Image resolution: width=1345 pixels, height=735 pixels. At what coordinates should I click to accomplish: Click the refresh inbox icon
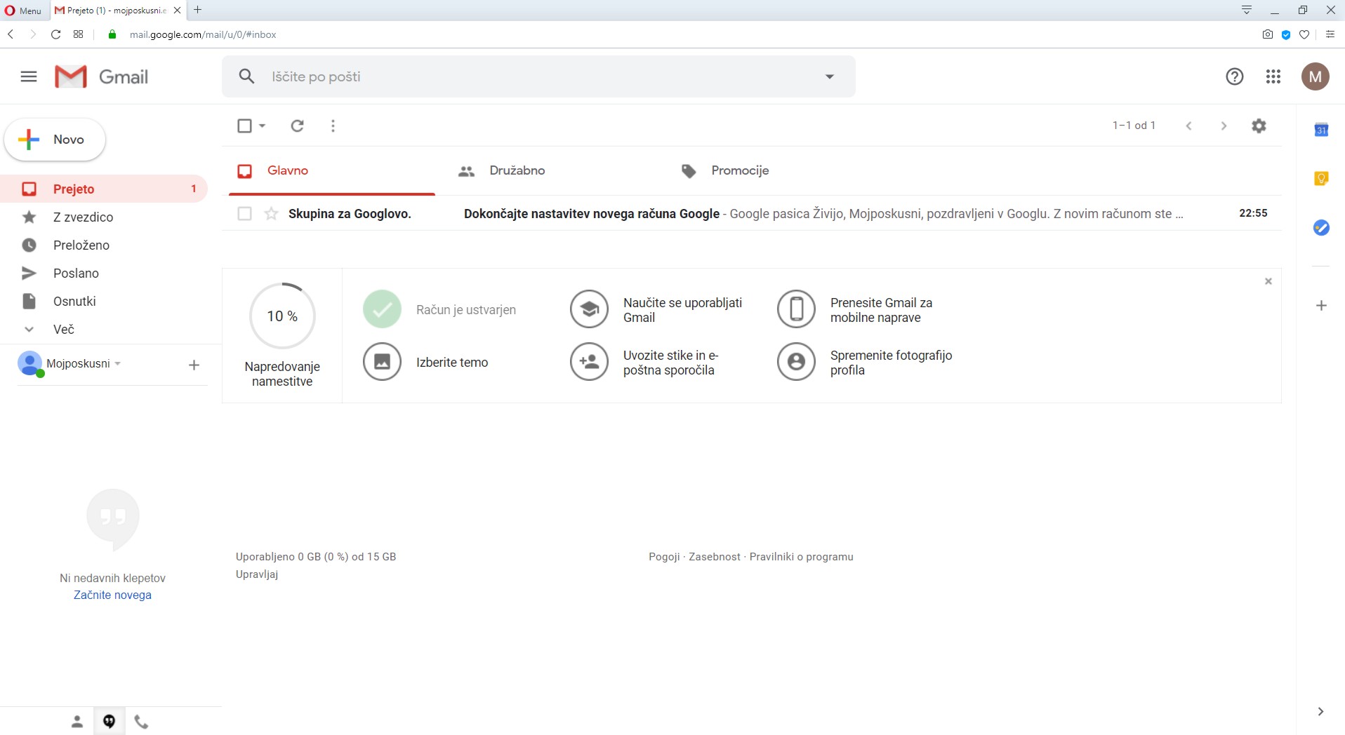pyautogui.click(x=297, y=126)
